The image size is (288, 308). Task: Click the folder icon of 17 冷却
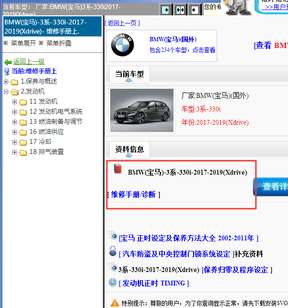click(23, 142)
